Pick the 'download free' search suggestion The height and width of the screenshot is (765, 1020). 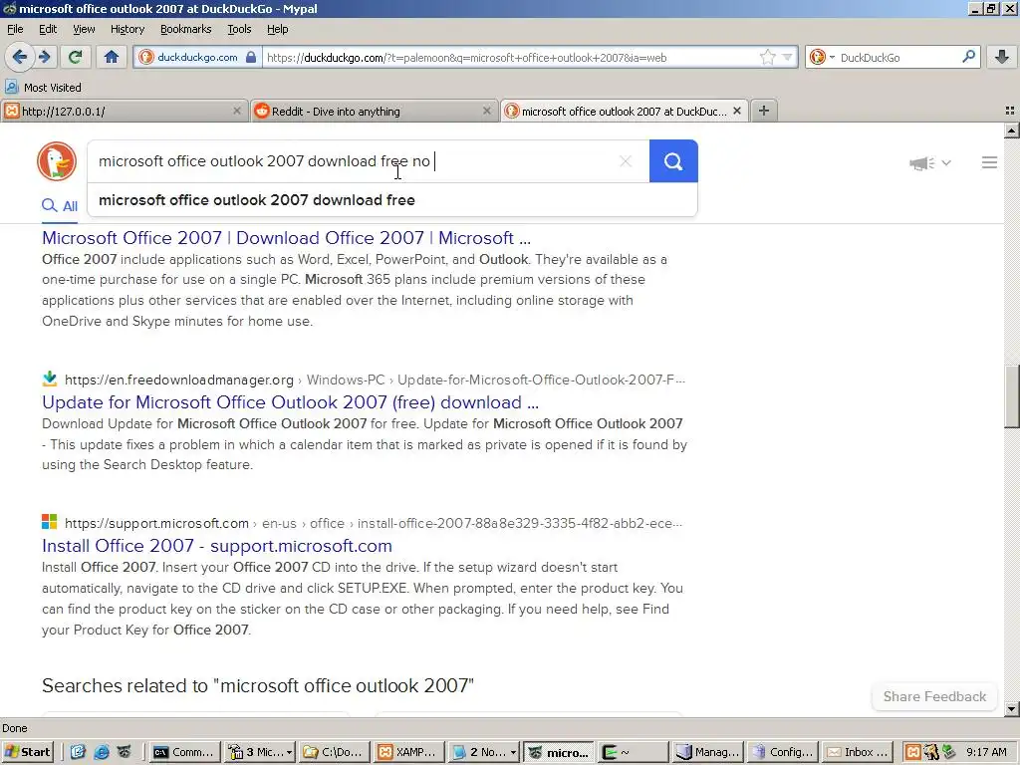[392, 200]
